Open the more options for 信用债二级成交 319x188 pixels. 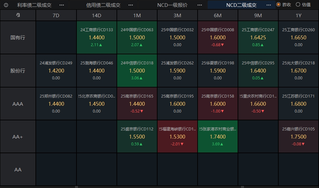tap(131, 5)
